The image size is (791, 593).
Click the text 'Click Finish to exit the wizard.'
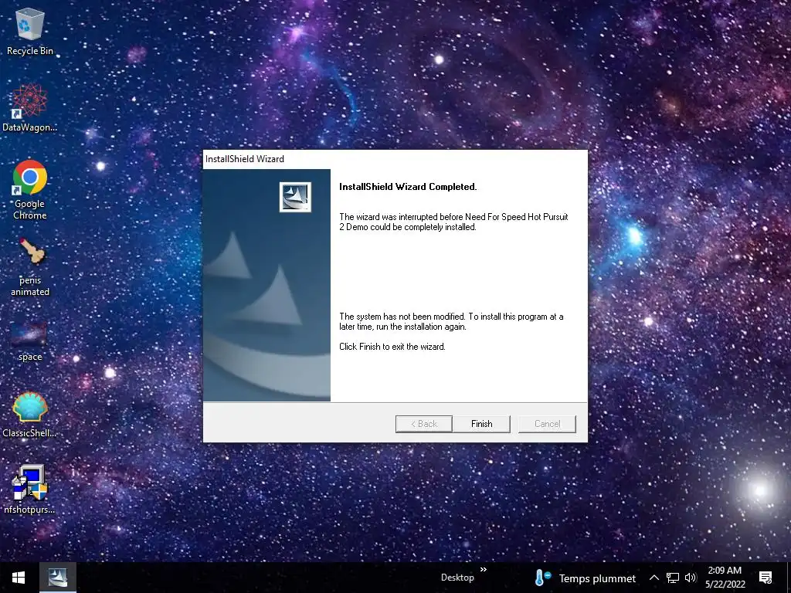(392, 347)
